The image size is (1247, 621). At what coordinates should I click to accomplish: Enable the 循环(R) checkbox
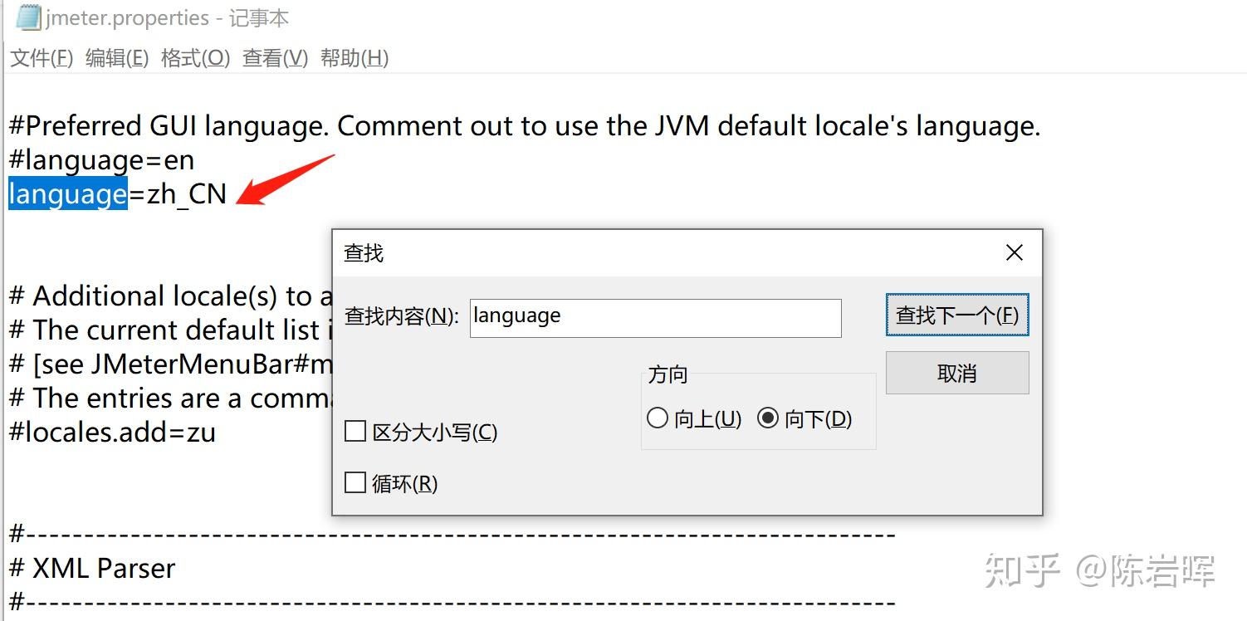click(355, 482)
